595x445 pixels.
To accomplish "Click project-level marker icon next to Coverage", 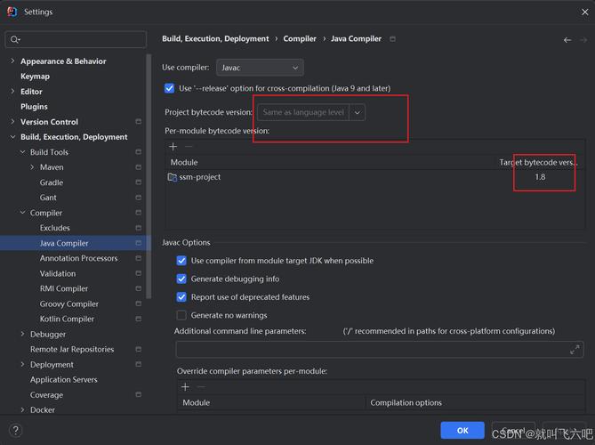I will click(x=139, y=395).
